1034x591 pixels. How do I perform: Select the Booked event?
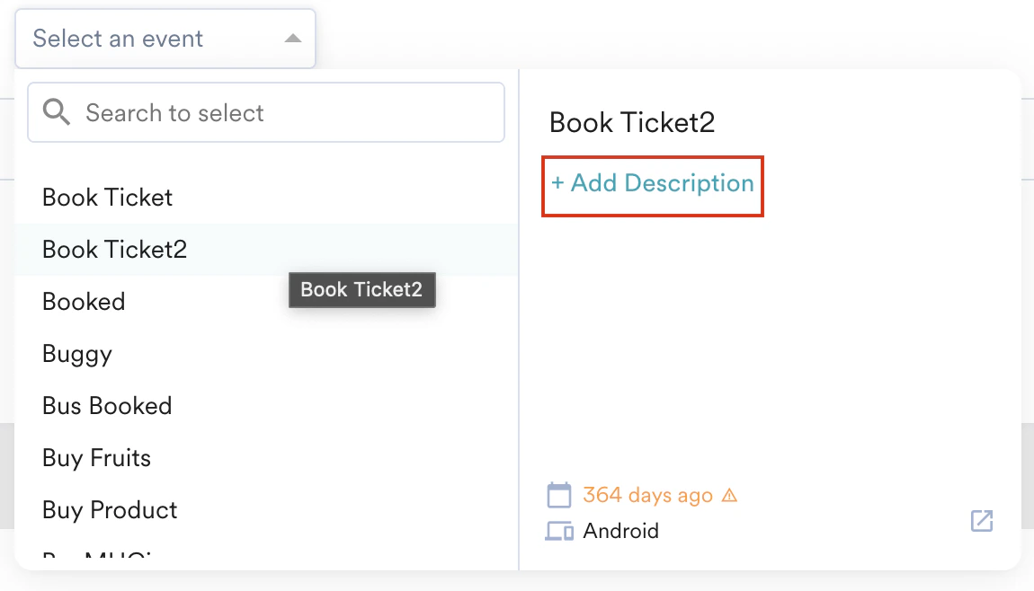click(84, 302)
